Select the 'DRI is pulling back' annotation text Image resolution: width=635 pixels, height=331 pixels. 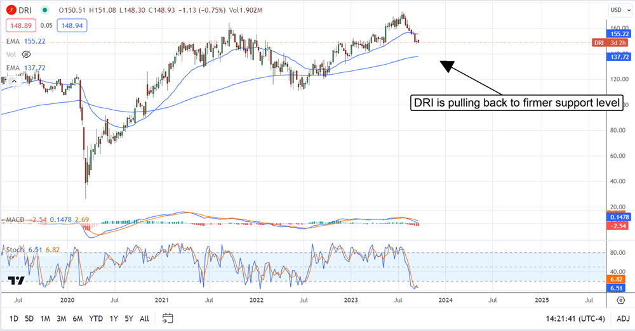coord(518,103)
